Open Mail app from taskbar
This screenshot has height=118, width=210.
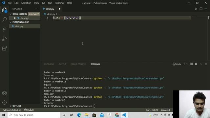(x=102, y=115)
